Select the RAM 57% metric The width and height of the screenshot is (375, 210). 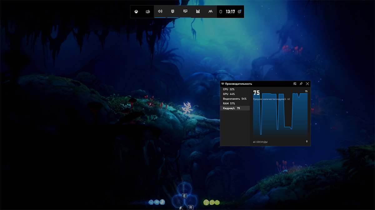coord(235,103)
